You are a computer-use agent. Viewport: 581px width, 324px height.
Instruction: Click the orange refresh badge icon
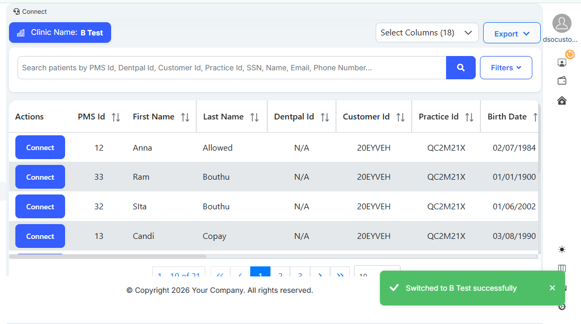click(570, 54)
